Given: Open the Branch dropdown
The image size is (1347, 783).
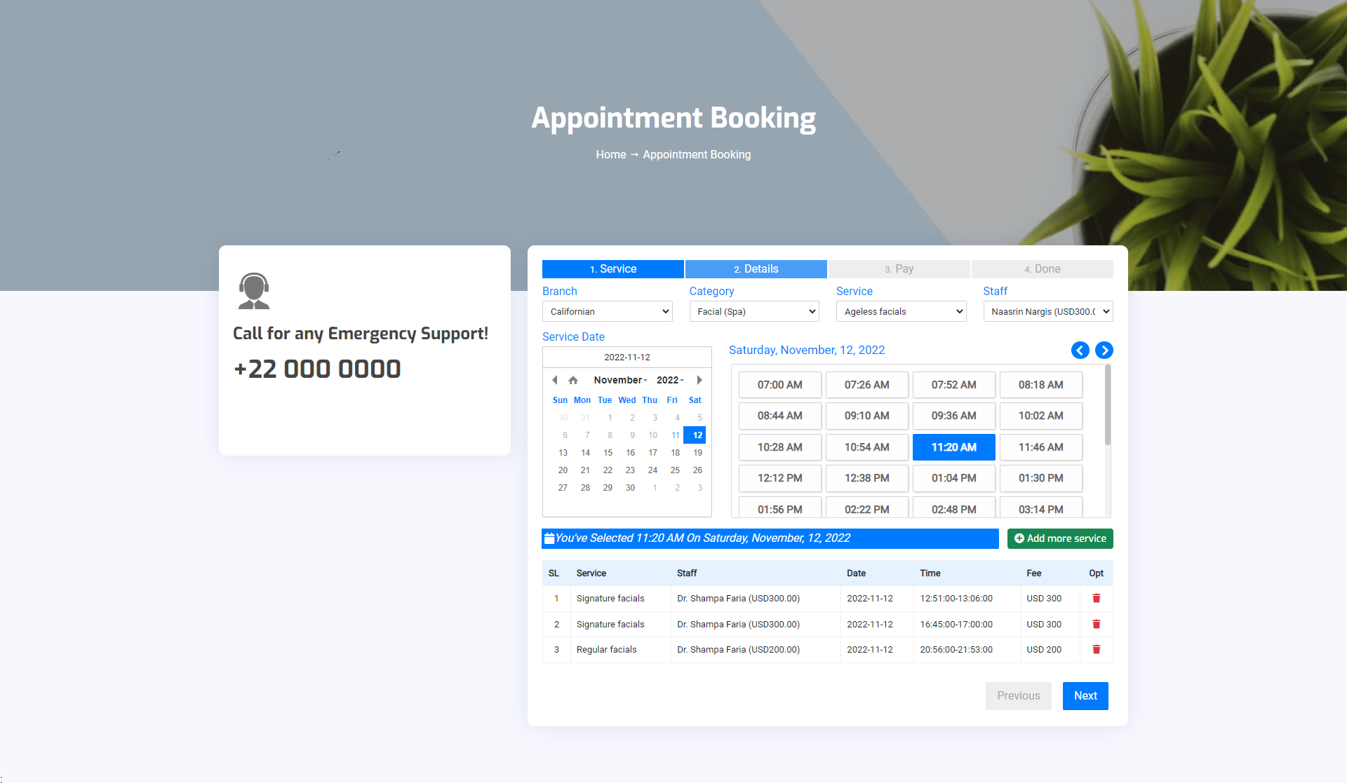Looking at the screenshot, I should (x=607, y=312).
